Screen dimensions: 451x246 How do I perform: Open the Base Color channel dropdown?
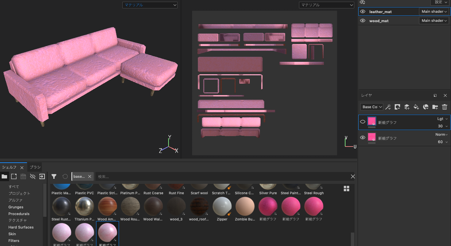[x=372, y=107]
